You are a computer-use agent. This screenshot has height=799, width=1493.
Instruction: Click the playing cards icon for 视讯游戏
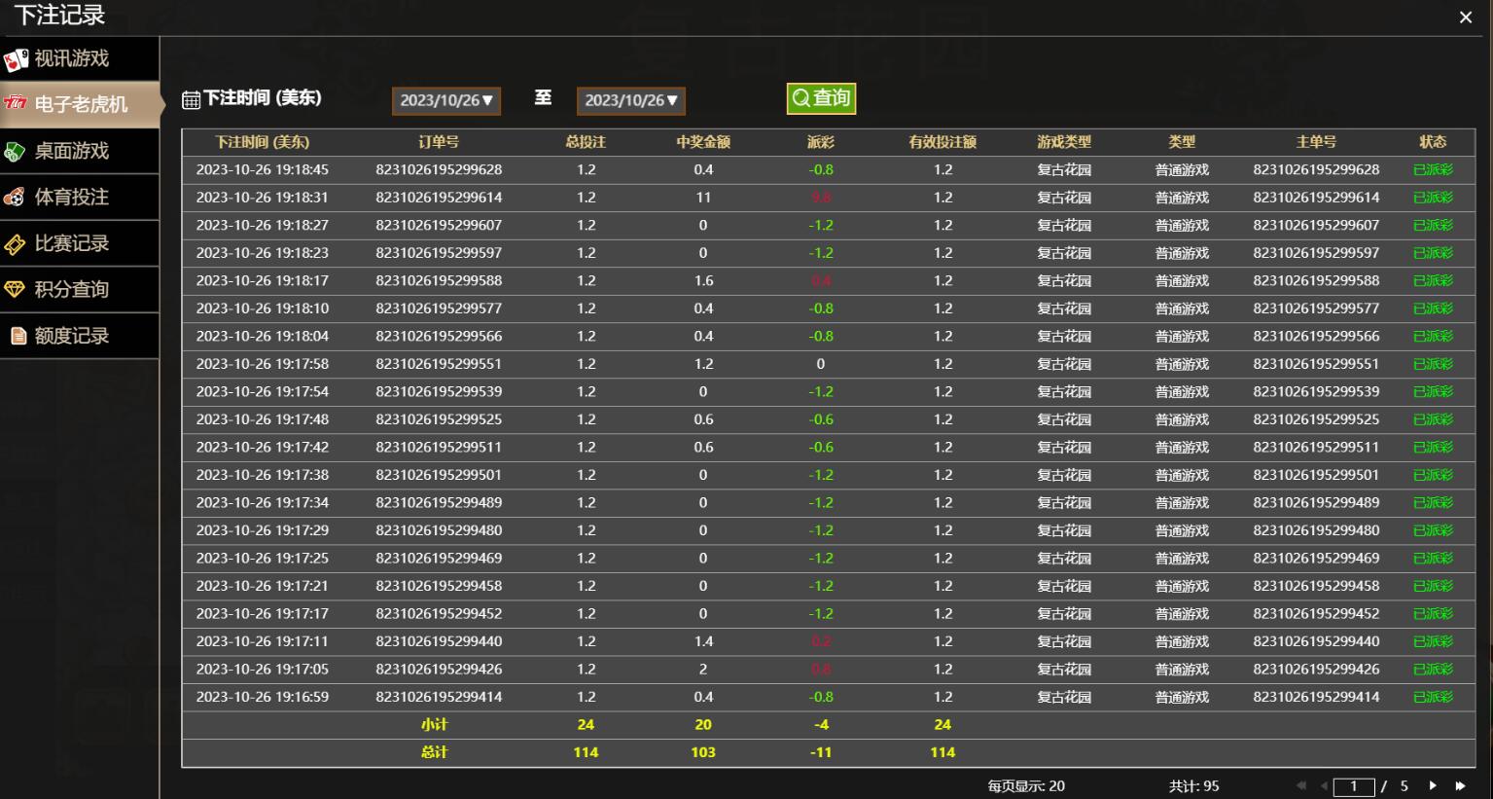(16, 60)
